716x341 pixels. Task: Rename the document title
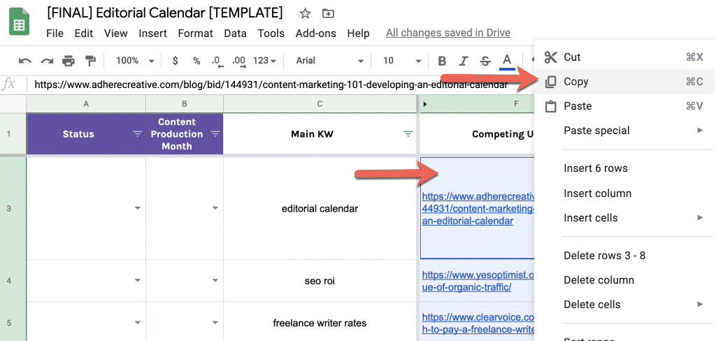(165, 13)
